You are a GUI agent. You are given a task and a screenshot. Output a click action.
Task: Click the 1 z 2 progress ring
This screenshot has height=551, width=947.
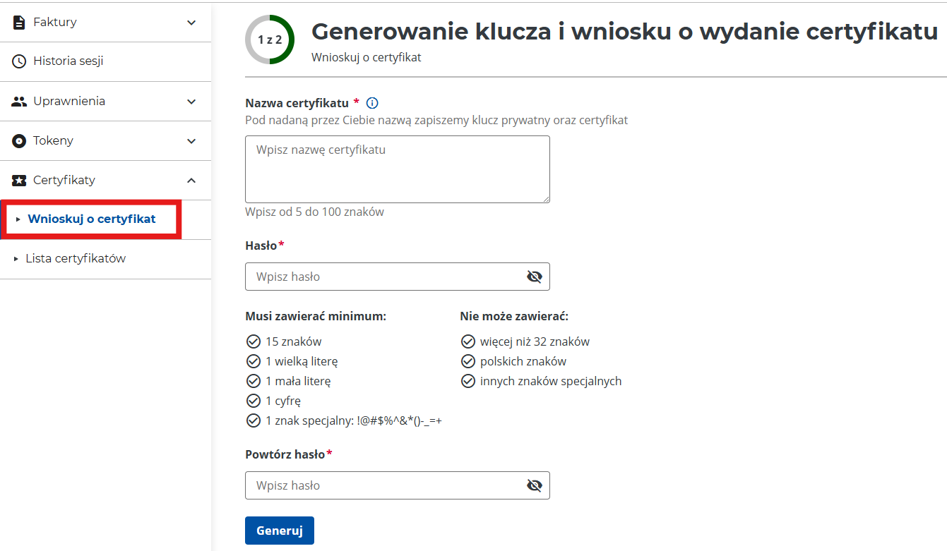(270, 40)
